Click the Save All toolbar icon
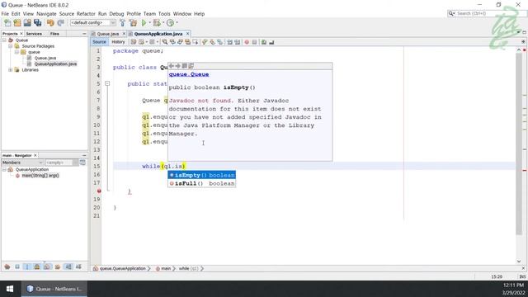 pos(37,23)
